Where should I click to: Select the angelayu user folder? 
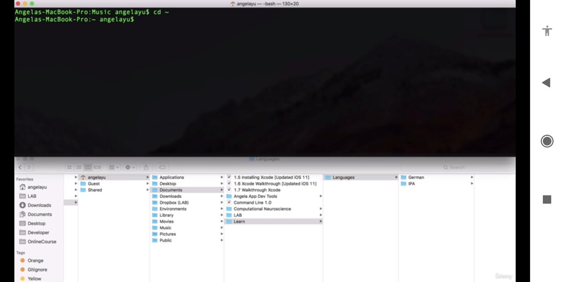coord(113,178)
